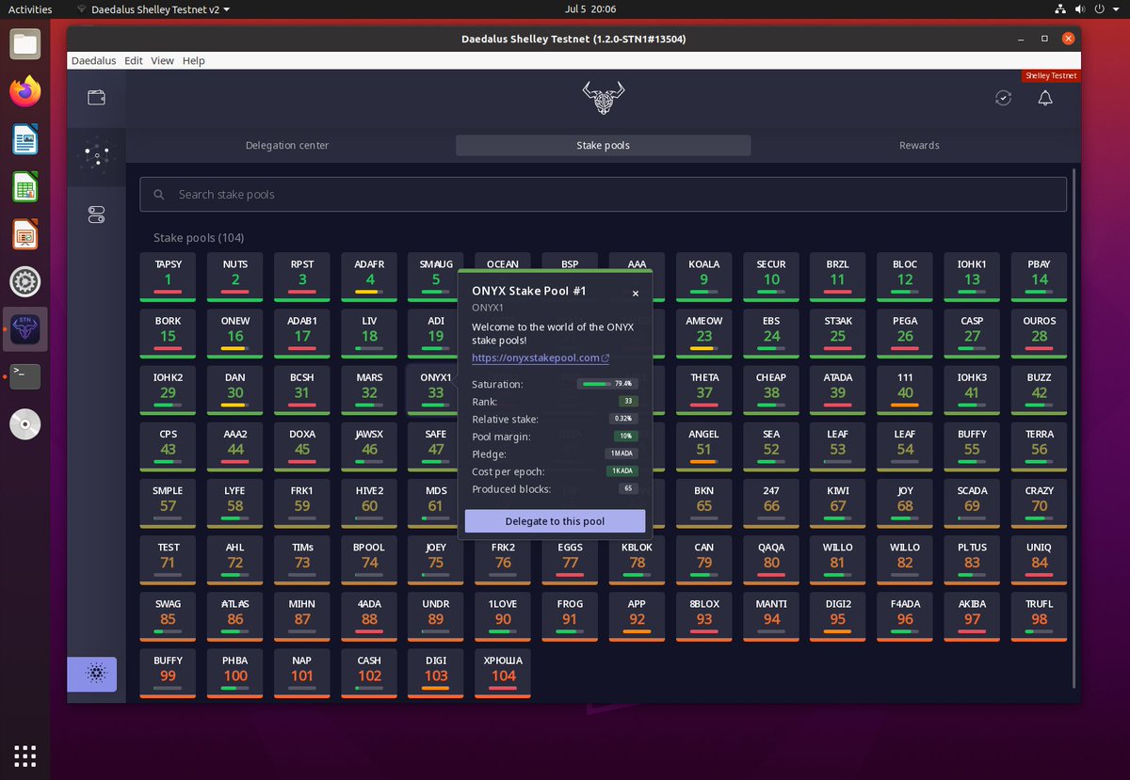Open settings via the toggles sidebar icon
1130x780 pixels.
pos(95,215)
